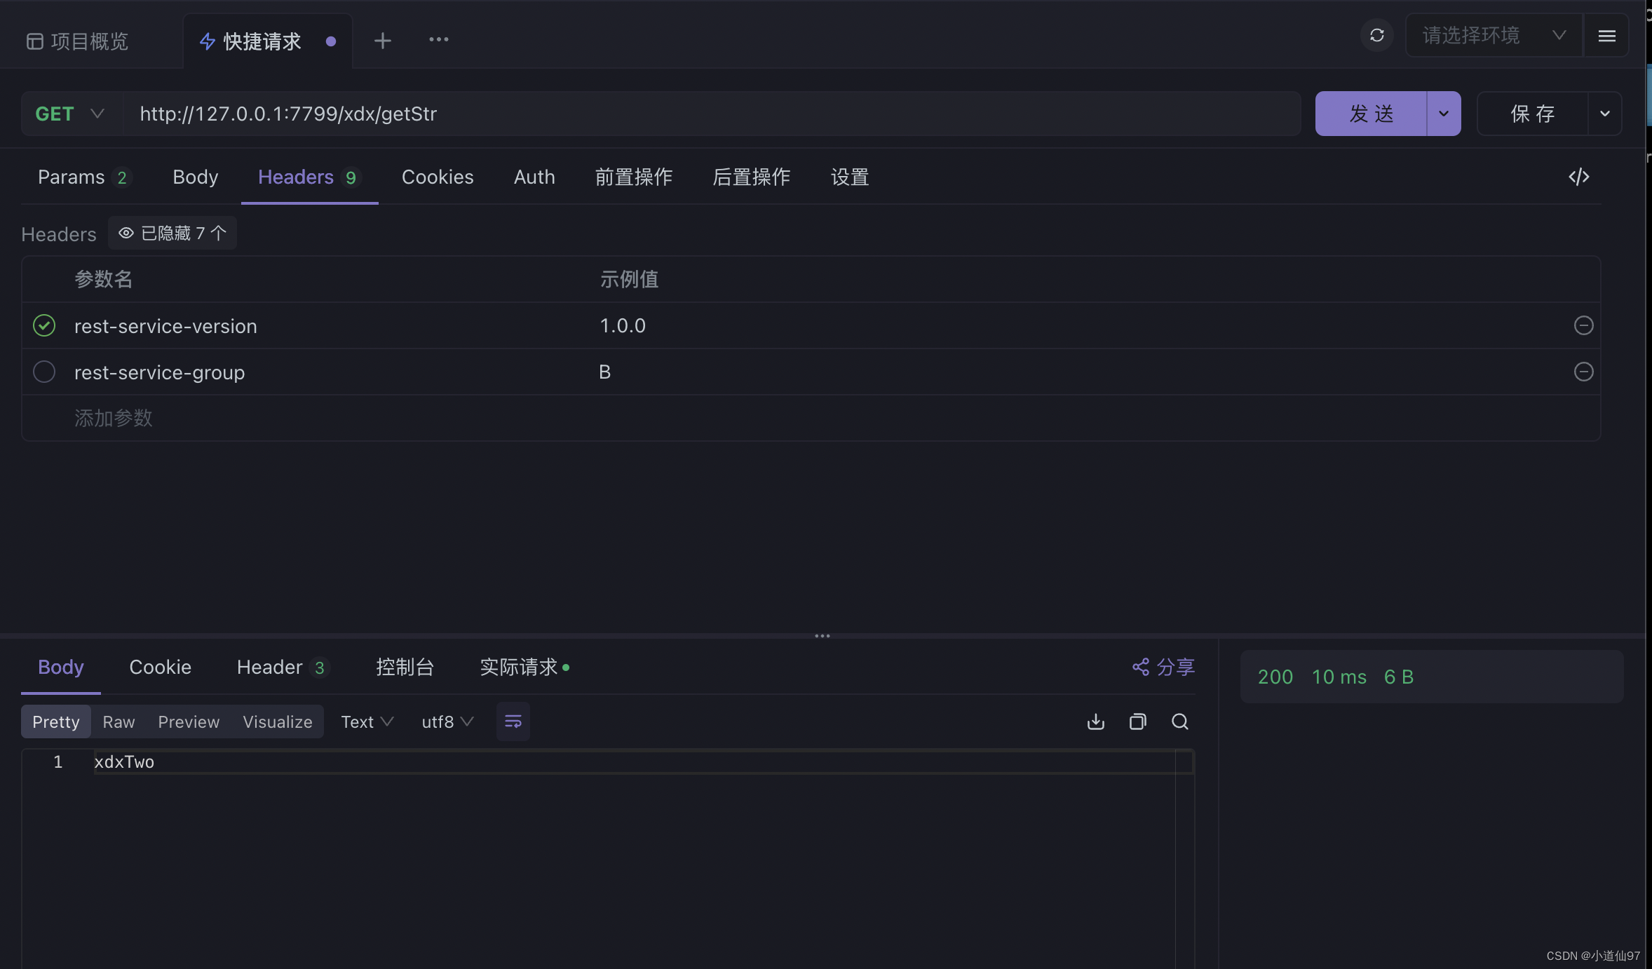1652x969 pixels.
Task: Click the more options icon next to save
Action: tap(1605, 113)
